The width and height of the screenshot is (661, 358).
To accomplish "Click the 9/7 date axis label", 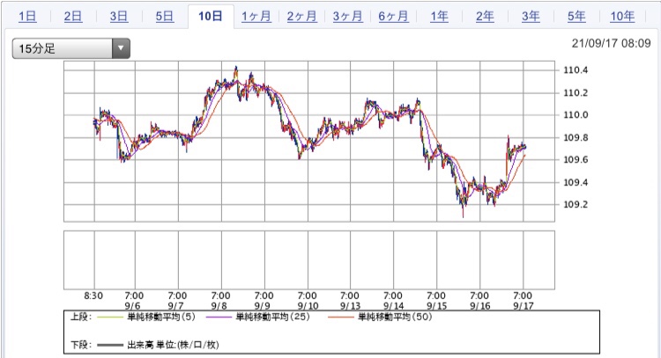I will pyautogui.click(x=175, y=306).
